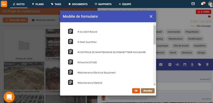This screenshot has width=213, height=103.
Task: Click the calendar icon in note toolbar
Action: pyautogui.click(x=185, y=64)
